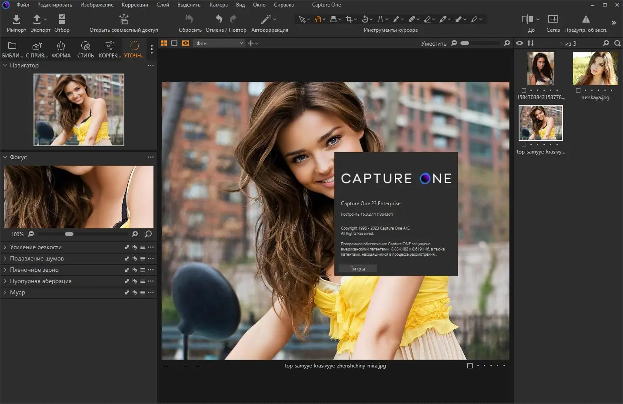
Task: Open the Library (БИБЛИ...) tool tab
Action: [x=12, y=46]
